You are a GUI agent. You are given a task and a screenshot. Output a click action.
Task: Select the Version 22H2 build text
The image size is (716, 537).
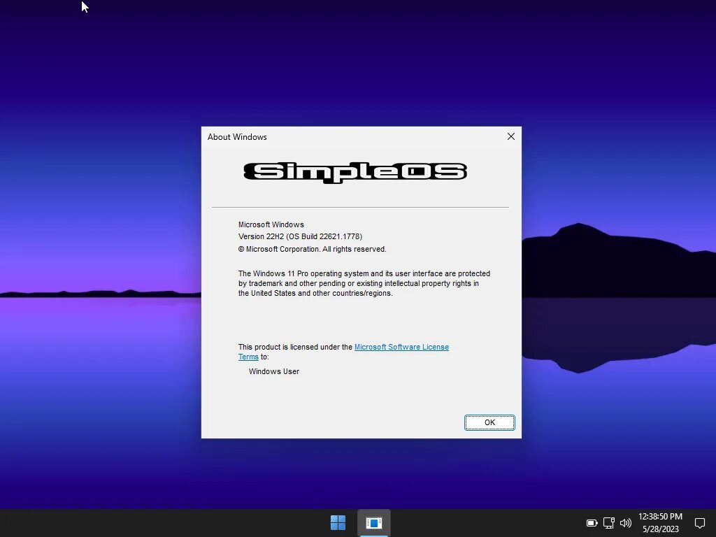coord(300,236)
